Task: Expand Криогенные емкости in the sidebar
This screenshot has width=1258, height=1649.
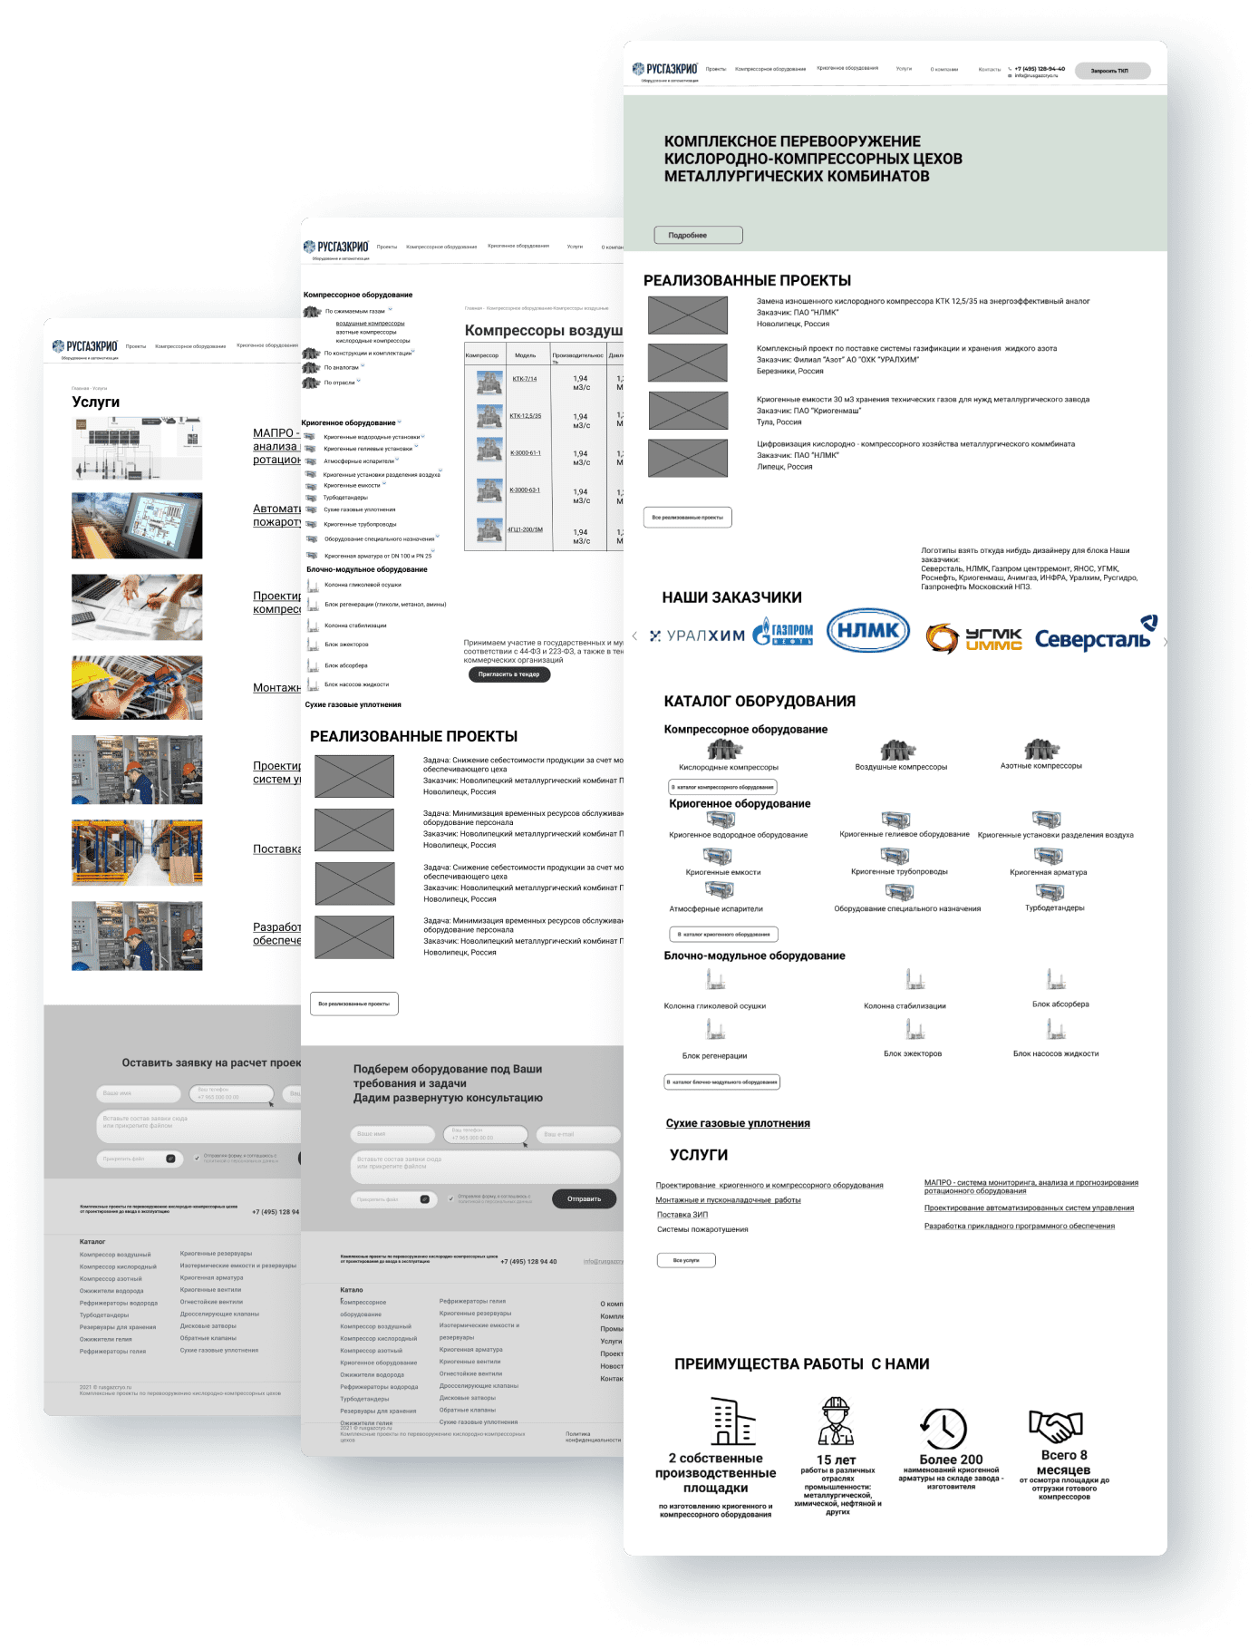Action: pyautogui.click(x=384, y=485)
